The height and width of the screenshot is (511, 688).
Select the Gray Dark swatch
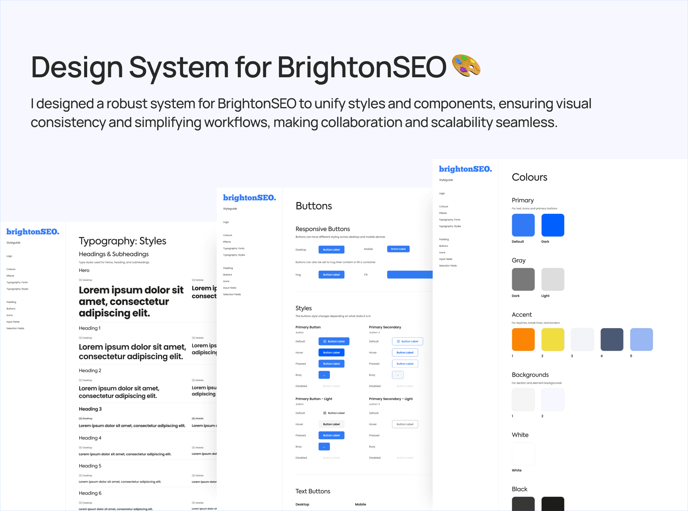(523, 280)
